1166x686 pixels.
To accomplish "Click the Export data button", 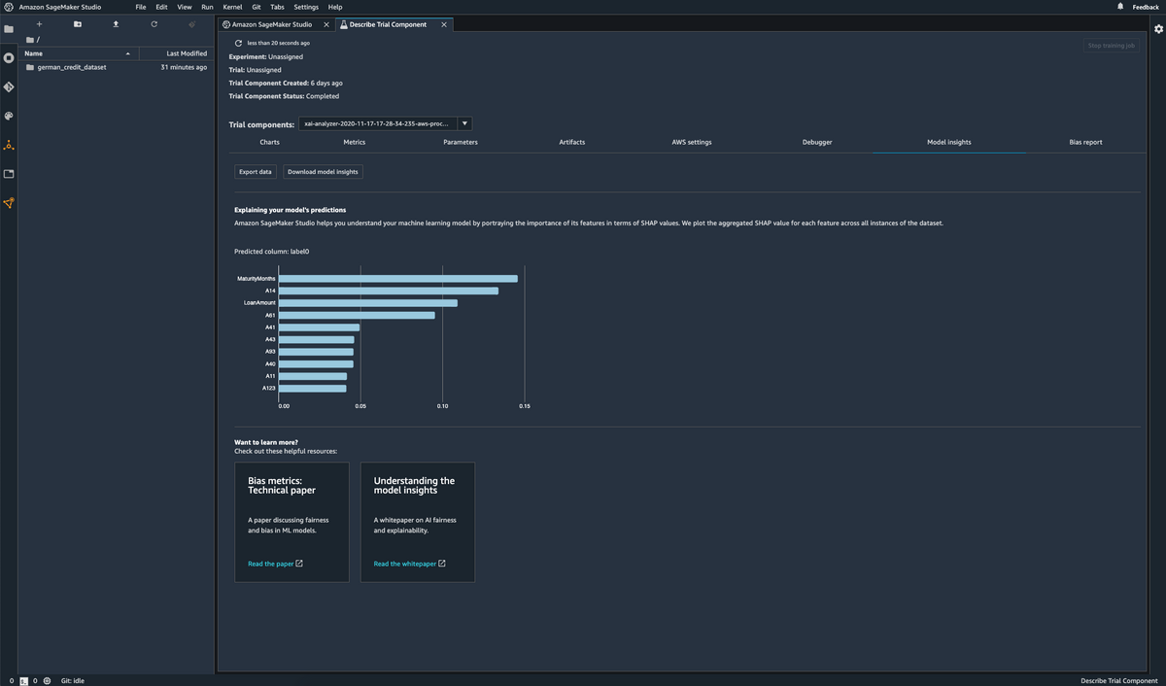I will click(256, 172).
